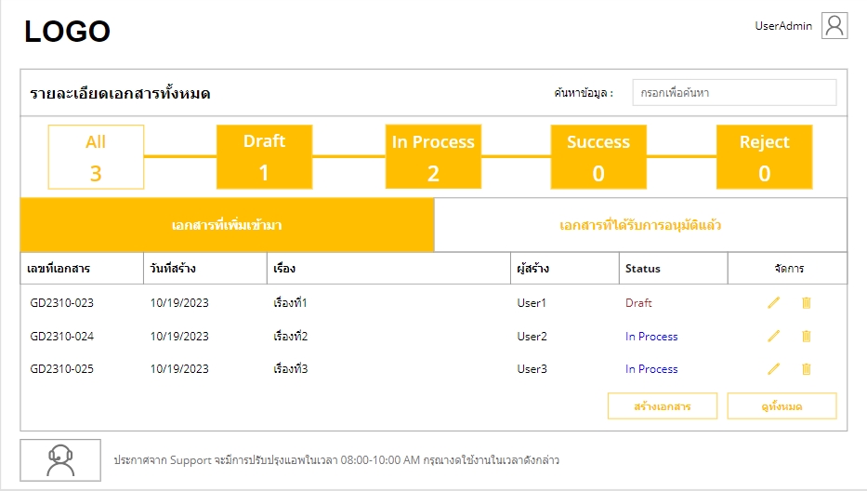Image resolution: width=867 pixels, height=491 pixels.
Task: Click In Process status of GD2310-025
Action: pos(651,368)
